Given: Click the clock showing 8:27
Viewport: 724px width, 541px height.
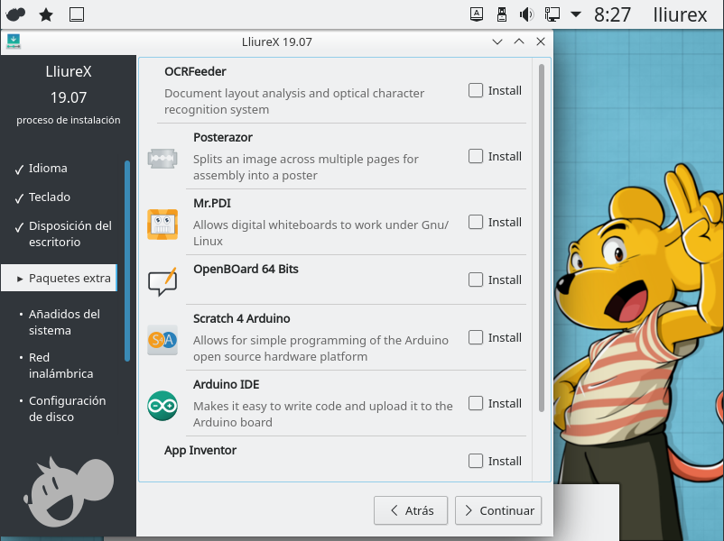Looking at the screenshot, I should [613, 14].
